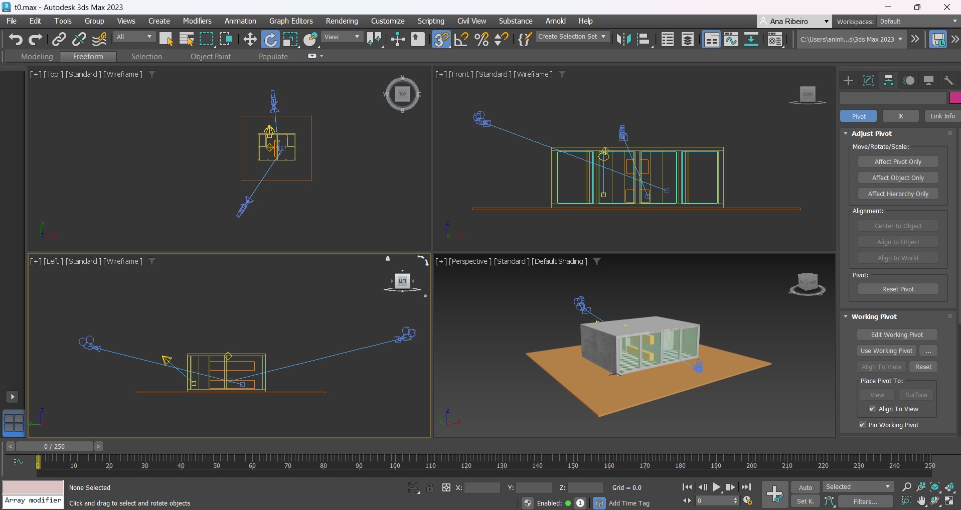The width and height of the screenshot is (961, 510).
Task: Open the Hierarchy command panel tab
Action: (888, 81)
